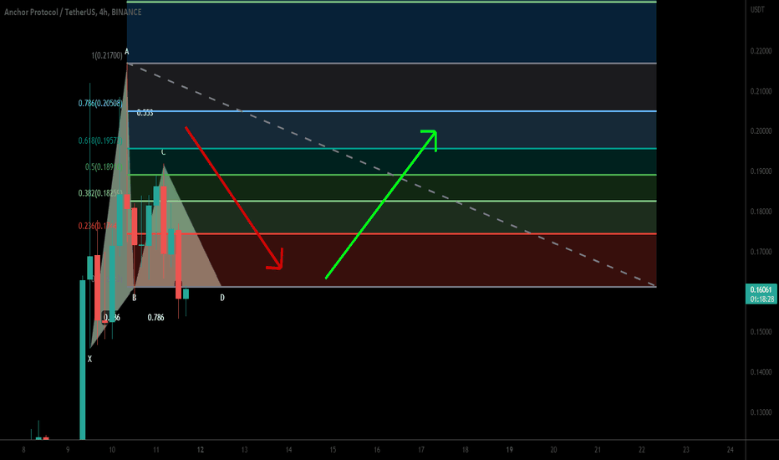Image resolution: width=779 pixels, height=460 pixels.
Task: Select the blue 0.786 retracement horizontal line
Action: coord(393,111)
